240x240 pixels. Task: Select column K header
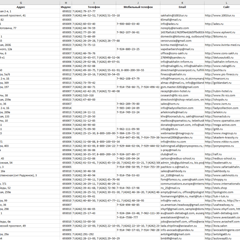[182, 3]
